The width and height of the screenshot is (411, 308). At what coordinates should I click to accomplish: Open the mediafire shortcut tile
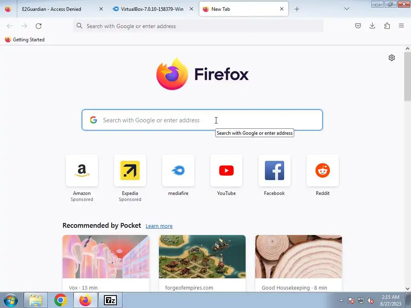coord(178,170)
